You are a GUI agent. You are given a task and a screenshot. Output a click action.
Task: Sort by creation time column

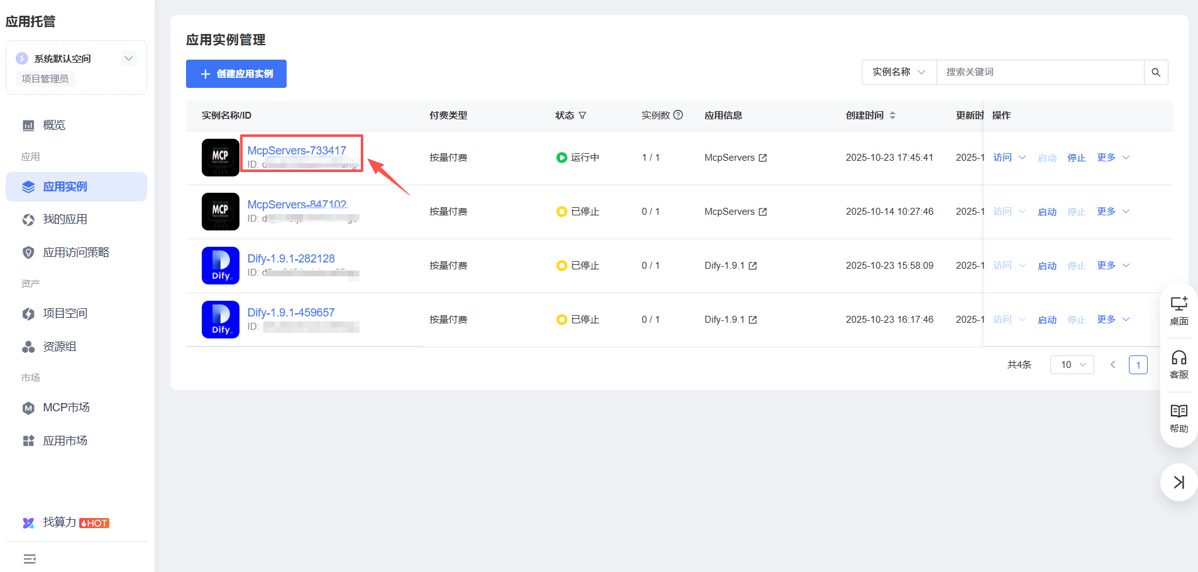point(893,116)
